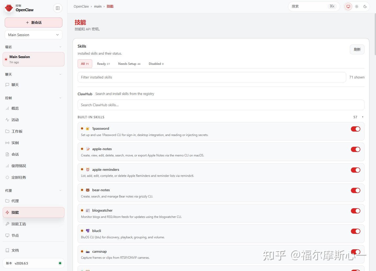Image resolution: width=376 pixels, height=271 pixels.
Task: Open the Main Session dropdown selector
Action: (x=33, y=35)
